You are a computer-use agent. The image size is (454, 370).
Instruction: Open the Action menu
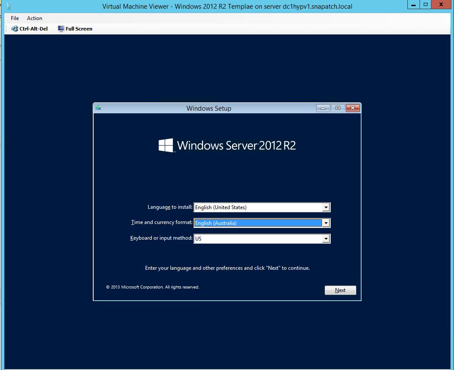(x=34, y=18)
